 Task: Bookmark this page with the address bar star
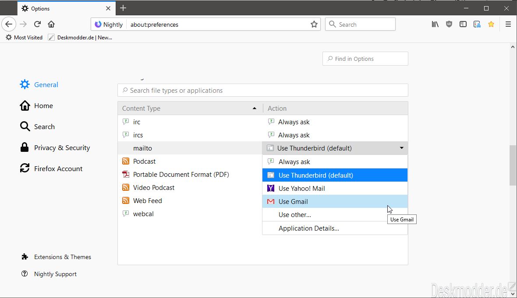coord(314,25)
